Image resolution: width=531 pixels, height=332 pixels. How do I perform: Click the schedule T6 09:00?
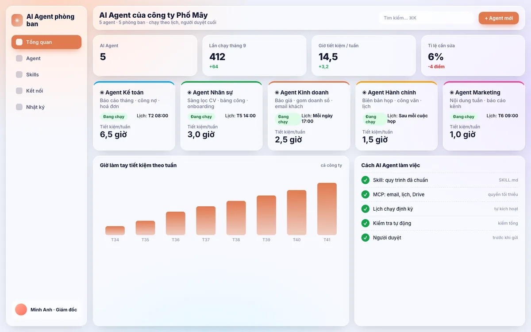point(508,116)
